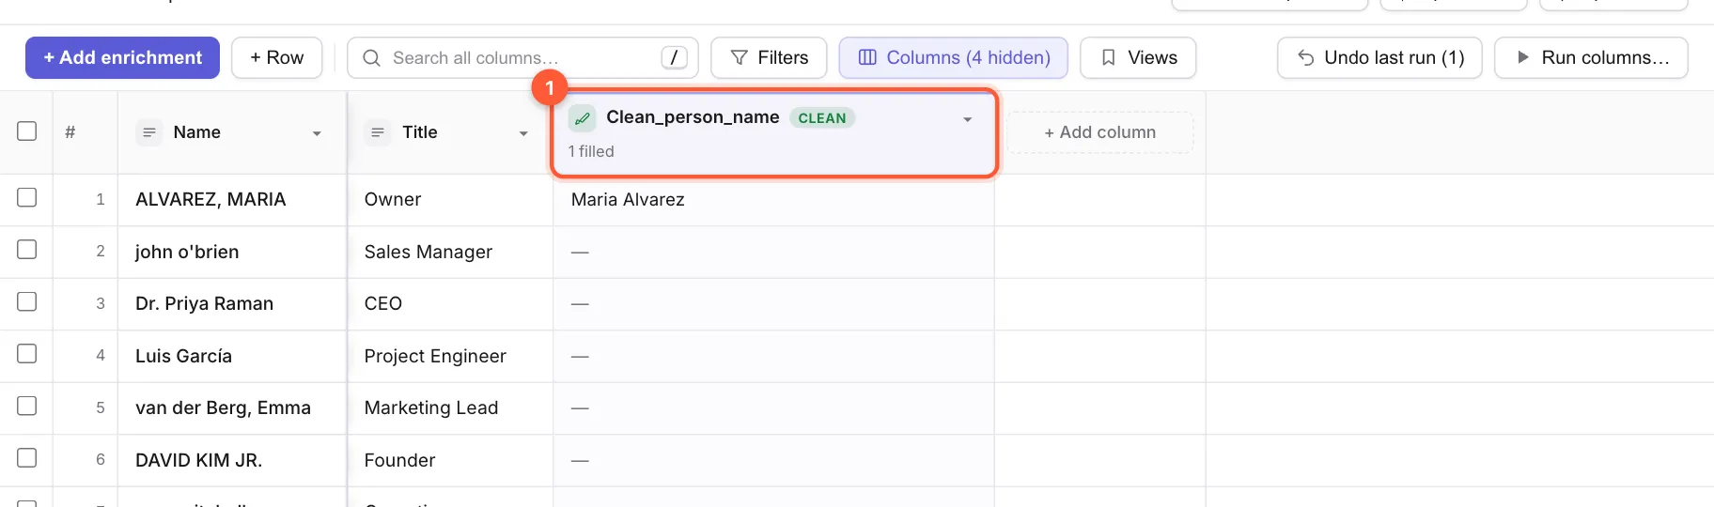
Task: Open the Views menu
Action: coord(1138,57)
